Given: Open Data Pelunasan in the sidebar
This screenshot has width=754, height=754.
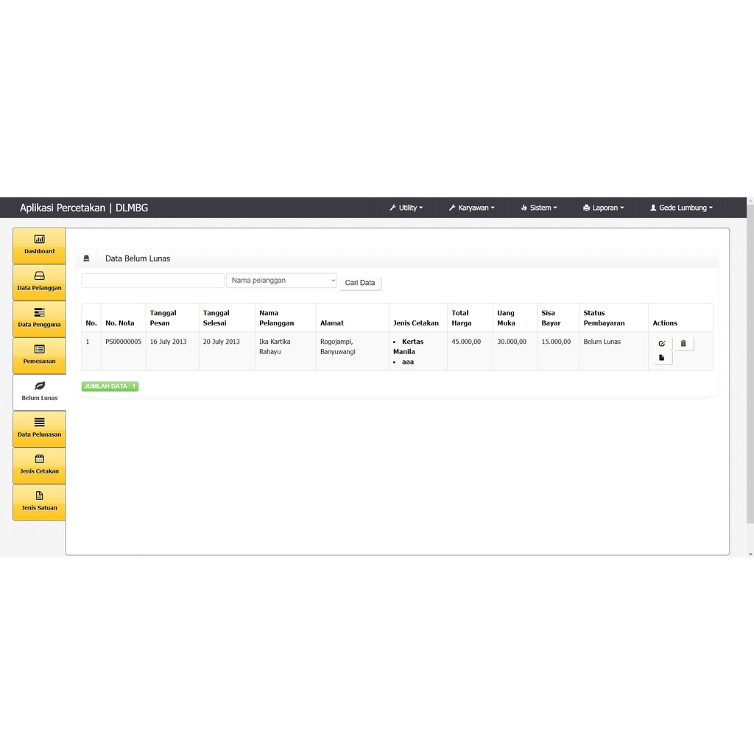Looking at the screenshot, I should click(x=39, y=429).
